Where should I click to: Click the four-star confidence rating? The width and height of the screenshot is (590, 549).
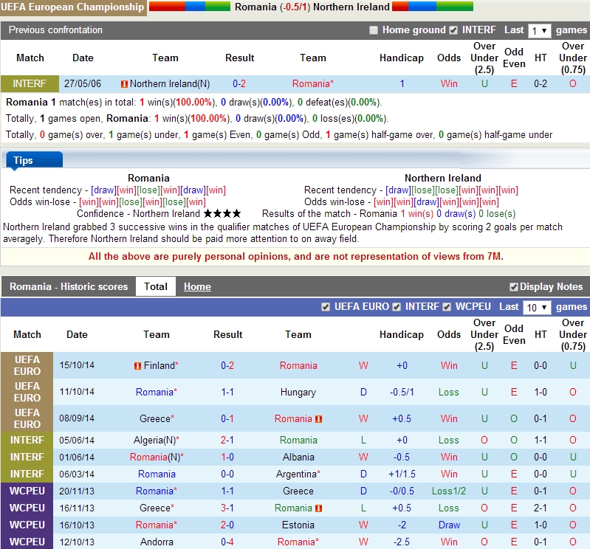click(x=222, y=213)
